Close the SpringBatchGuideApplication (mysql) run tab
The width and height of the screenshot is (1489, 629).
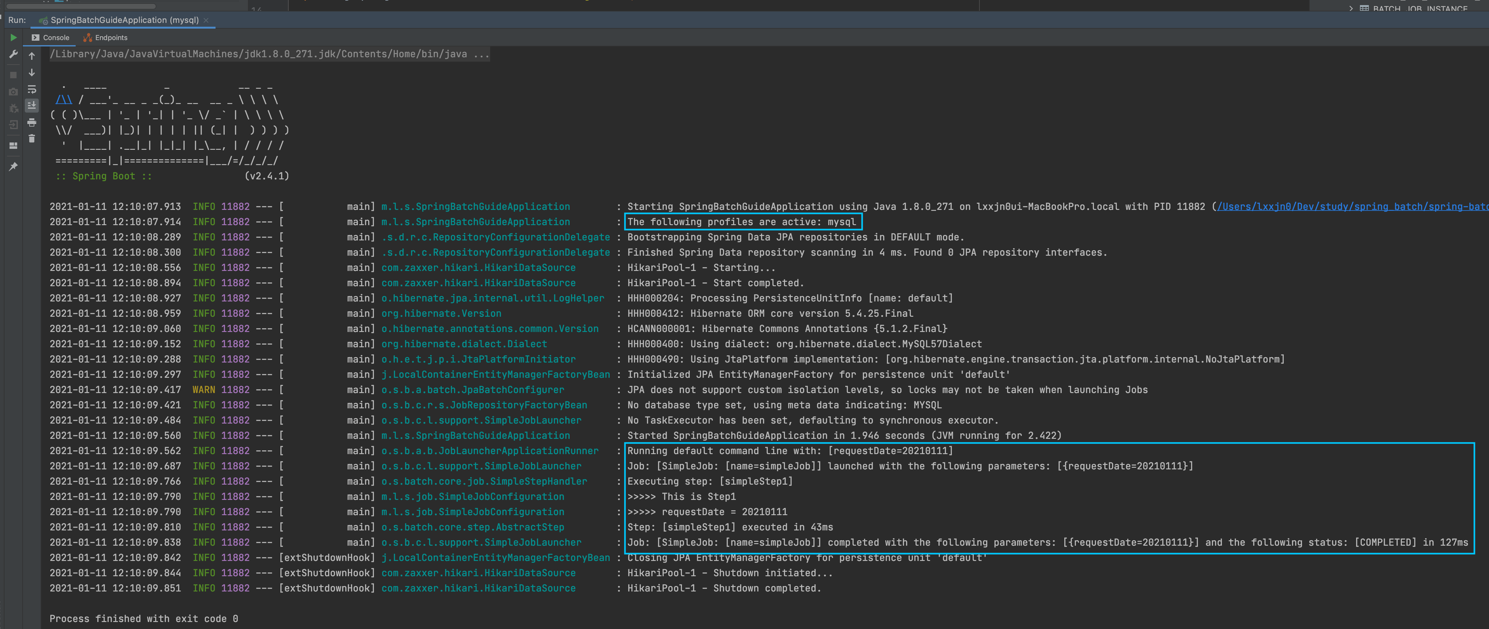click(x=206, y=20)
